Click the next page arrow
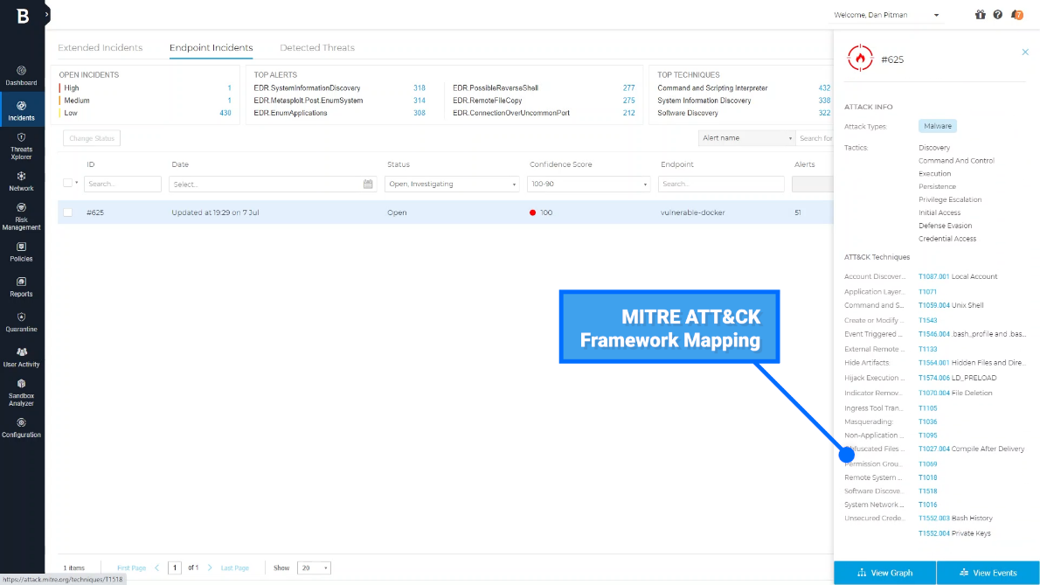The height and width of the screenshot is (585, 1040). pos(210,568)
